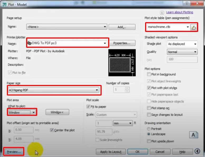This screenshot has height=157, width=205.
Task: Select Landscape orientation radio button
Action: tap(149, 134)
